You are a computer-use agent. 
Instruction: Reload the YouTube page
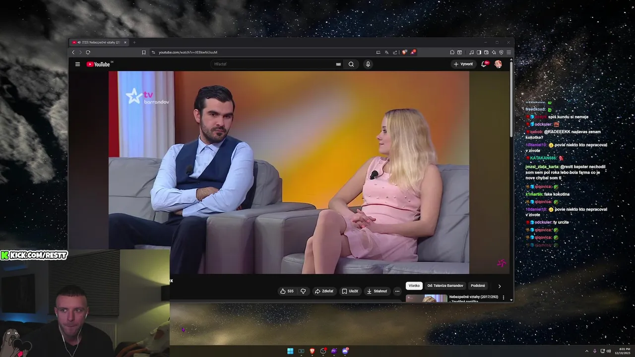[88, 52]
